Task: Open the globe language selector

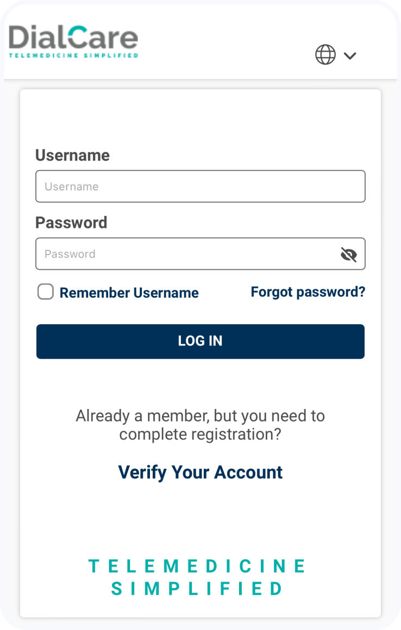Action: pos(325,54)
